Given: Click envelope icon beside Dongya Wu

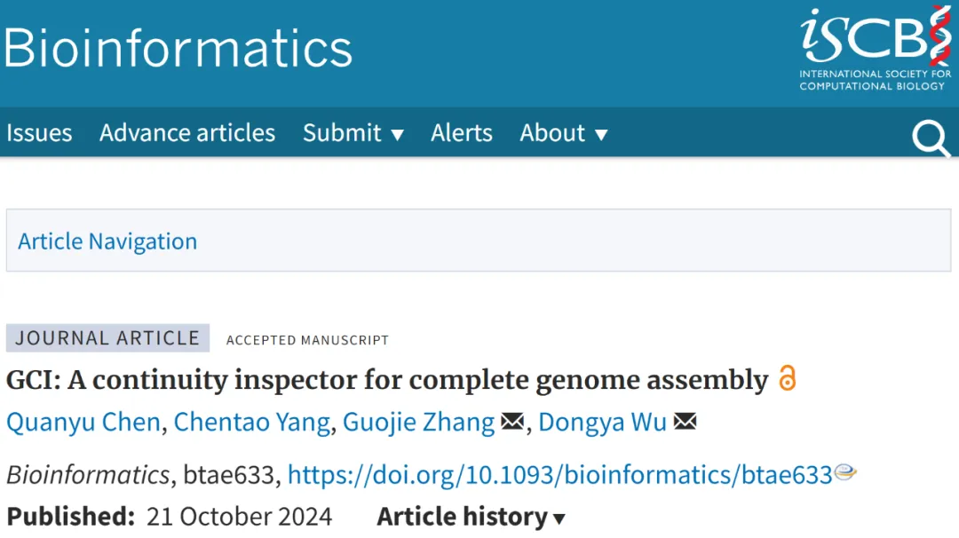Looking at the screenshot, I should pyautogui.click(x=685, y=422).
